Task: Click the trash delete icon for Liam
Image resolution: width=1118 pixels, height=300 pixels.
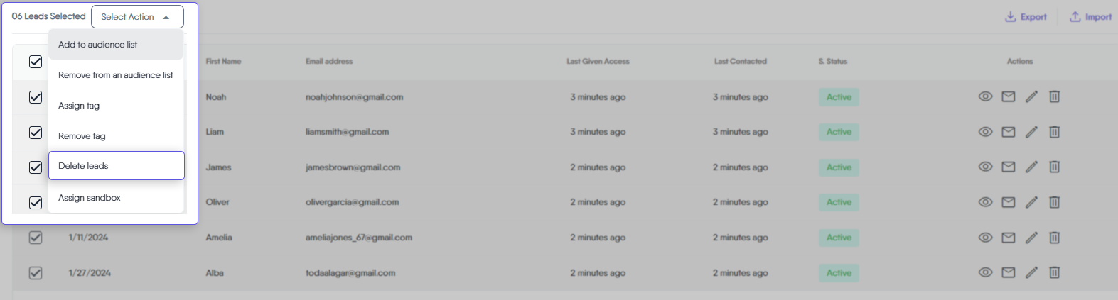Action: click(1055, 132)
